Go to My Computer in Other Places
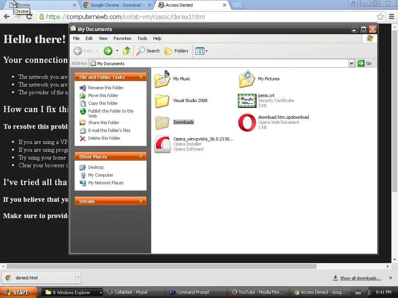The width and height of the screenshot is (398, 298). coord(96,175)
